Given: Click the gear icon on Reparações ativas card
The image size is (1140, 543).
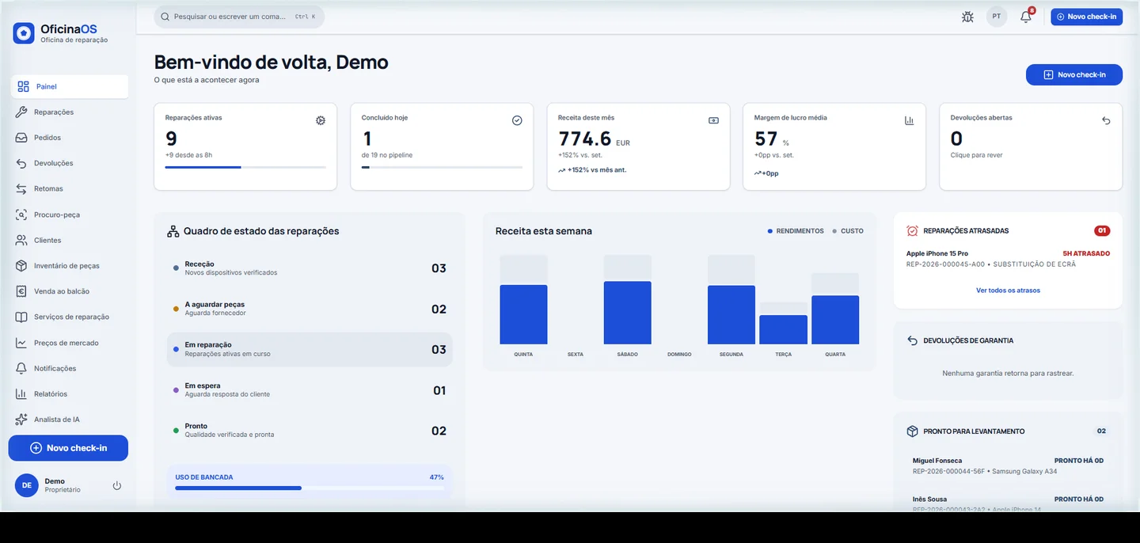Looking at the screenshot, I should coord(321,120).
